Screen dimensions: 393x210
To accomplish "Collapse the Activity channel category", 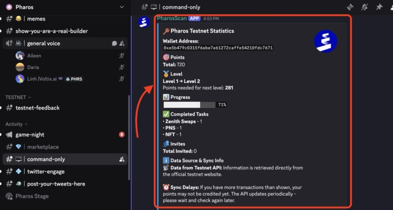I will pos(16,124).
